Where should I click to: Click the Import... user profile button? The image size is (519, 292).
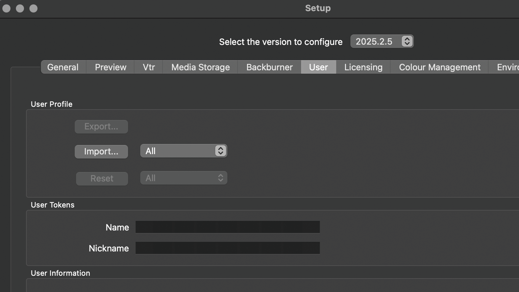pyautogui.click(x=101, y=151)
